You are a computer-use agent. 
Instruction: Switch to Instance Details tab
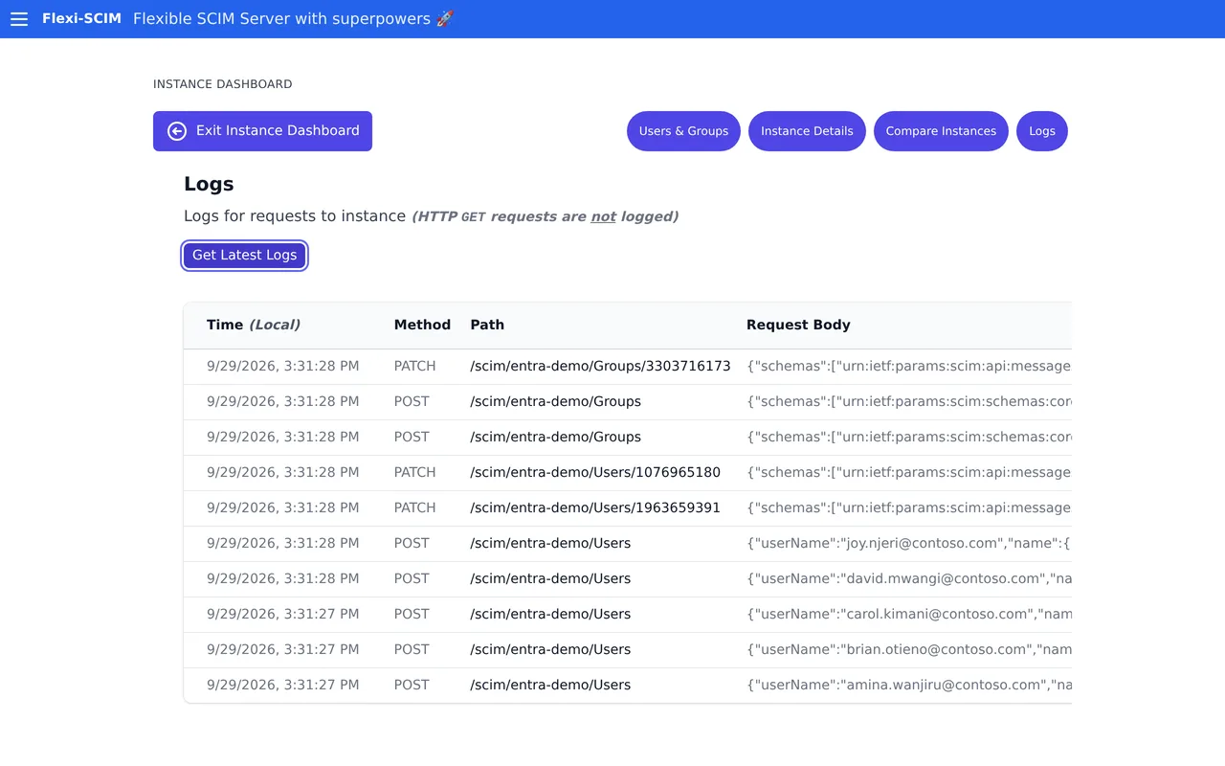coord(807,131)
